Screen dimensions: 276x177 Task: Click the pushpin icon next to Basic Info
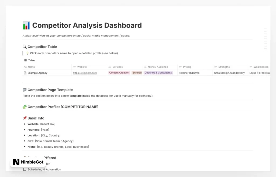(25, 118)
